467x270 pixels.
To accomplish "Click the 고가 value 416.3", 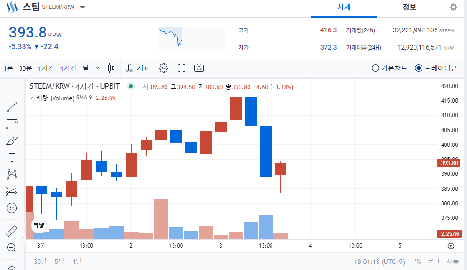I will click(328, 30).
